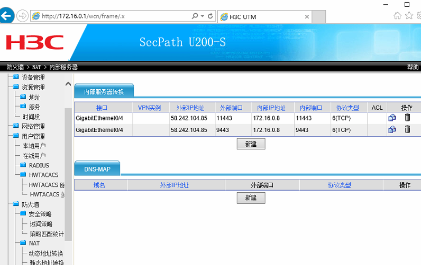The width and height of the screenshot is (421, 265).
Task: Sort by 外部端口 in server table
Action: point(231,108)
